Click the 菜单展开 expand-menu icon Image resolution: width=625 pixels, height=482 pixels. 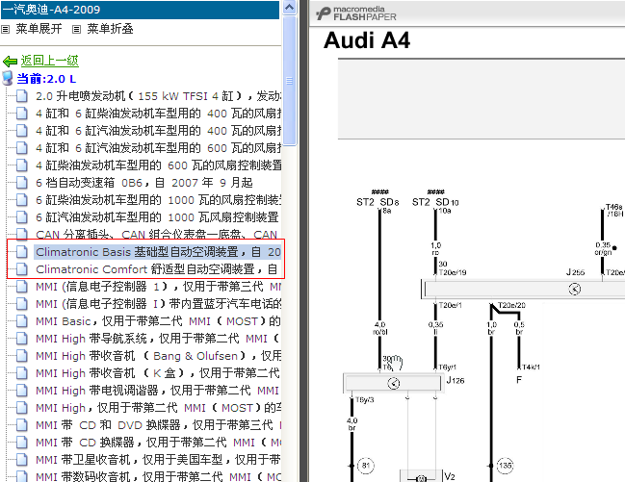click(5, 29)
